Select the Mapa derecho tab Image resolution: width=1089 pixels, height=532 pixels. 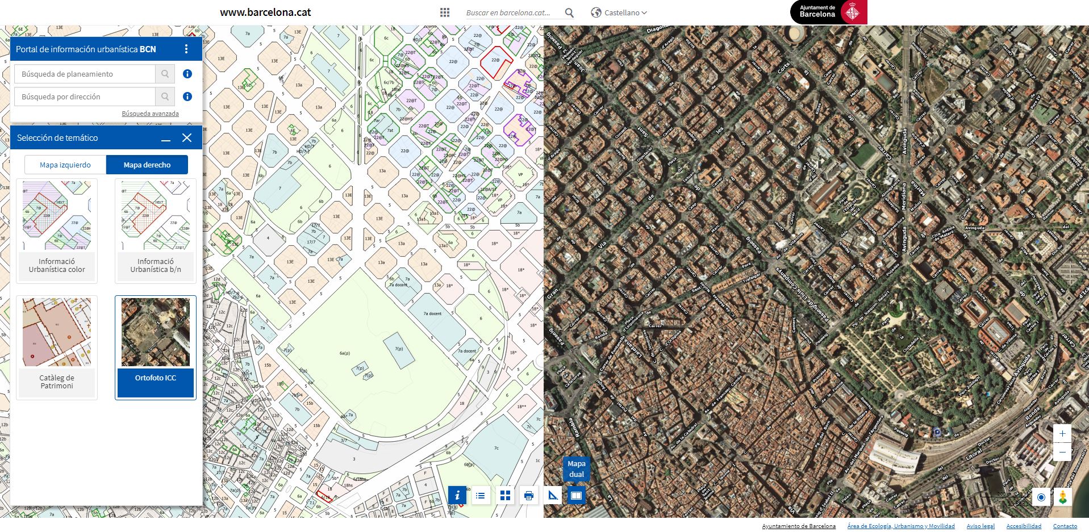click(147, 165)
